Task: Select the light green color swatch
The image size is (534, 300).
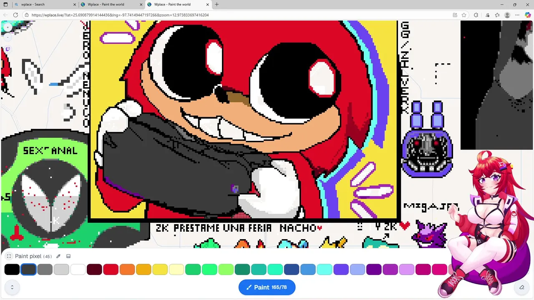Action: pos(226,270)
